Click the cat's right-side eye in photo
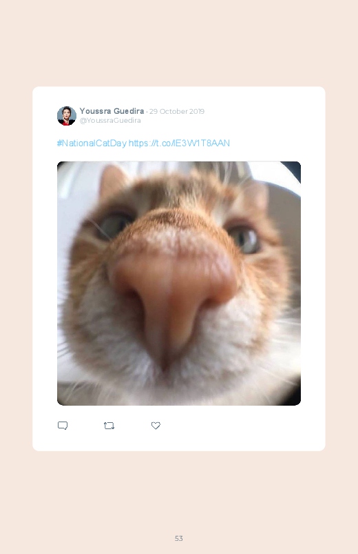This screenshot has width=358, height=554. 245,239
